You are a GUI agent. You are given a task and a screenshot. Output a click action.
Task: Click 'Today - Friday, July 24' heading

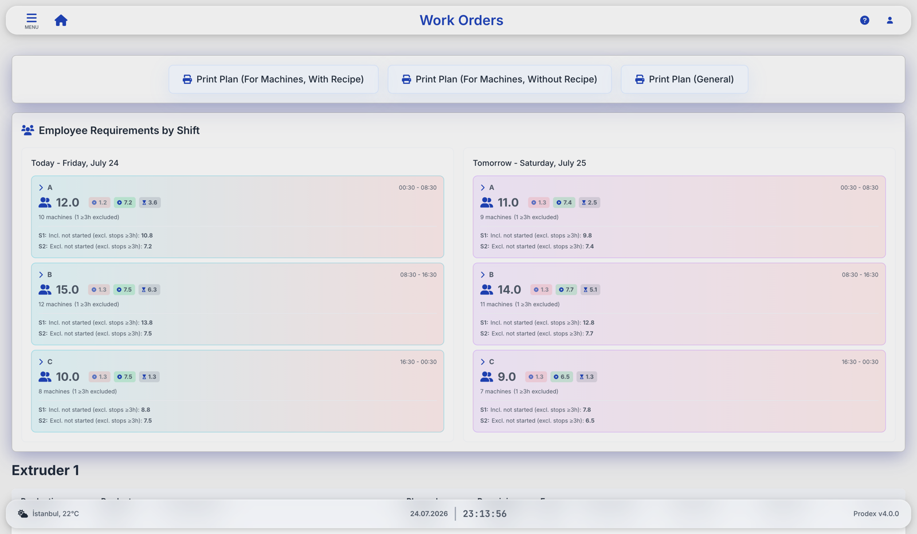click(75, 163)
